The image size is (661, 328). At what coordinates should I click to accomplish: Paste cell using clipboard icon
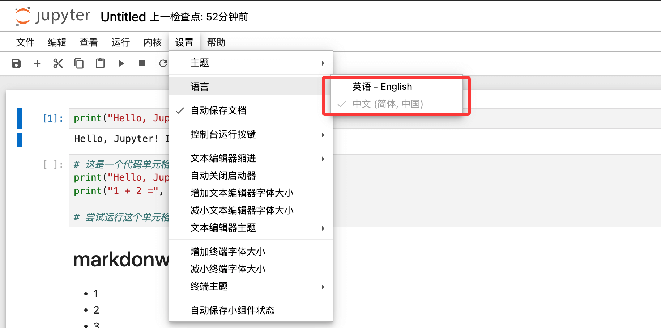tap(100, 64)
